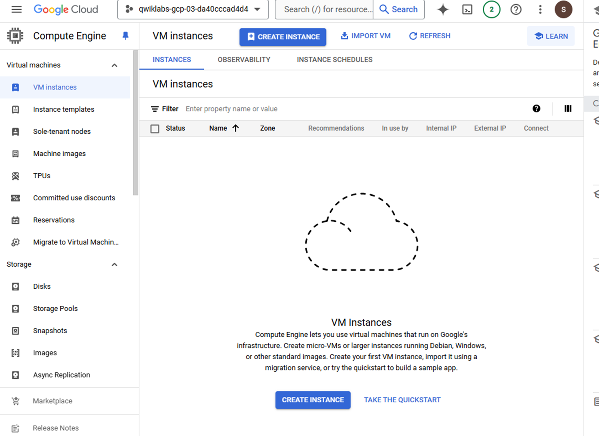
Task: Click the Sole-tenant nodes sidebar icon
Action: (x=15, y=131)
